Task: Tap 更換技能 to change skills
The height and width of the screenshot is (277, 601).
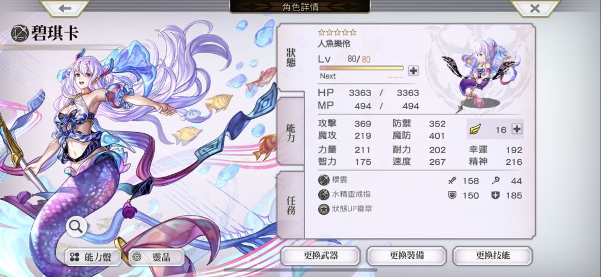Action: [x=492, y=255]
